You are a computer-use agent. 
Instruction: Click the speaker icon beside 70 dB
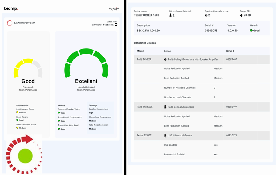(241, 15)
